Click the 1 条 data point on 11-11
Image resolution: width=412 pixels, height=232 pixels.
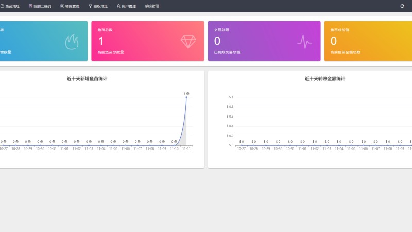(x=186, y=97)
